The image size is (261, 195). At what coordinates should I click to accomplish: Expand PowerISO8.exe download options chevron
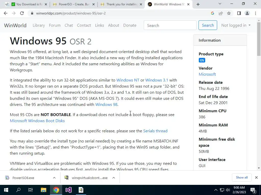tap(54, 178)
